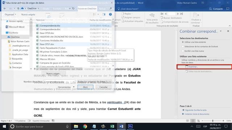This screenshot has height=130, width=232.
Task: Select file Base DTS9.xlsx
Action: point(45,33)
